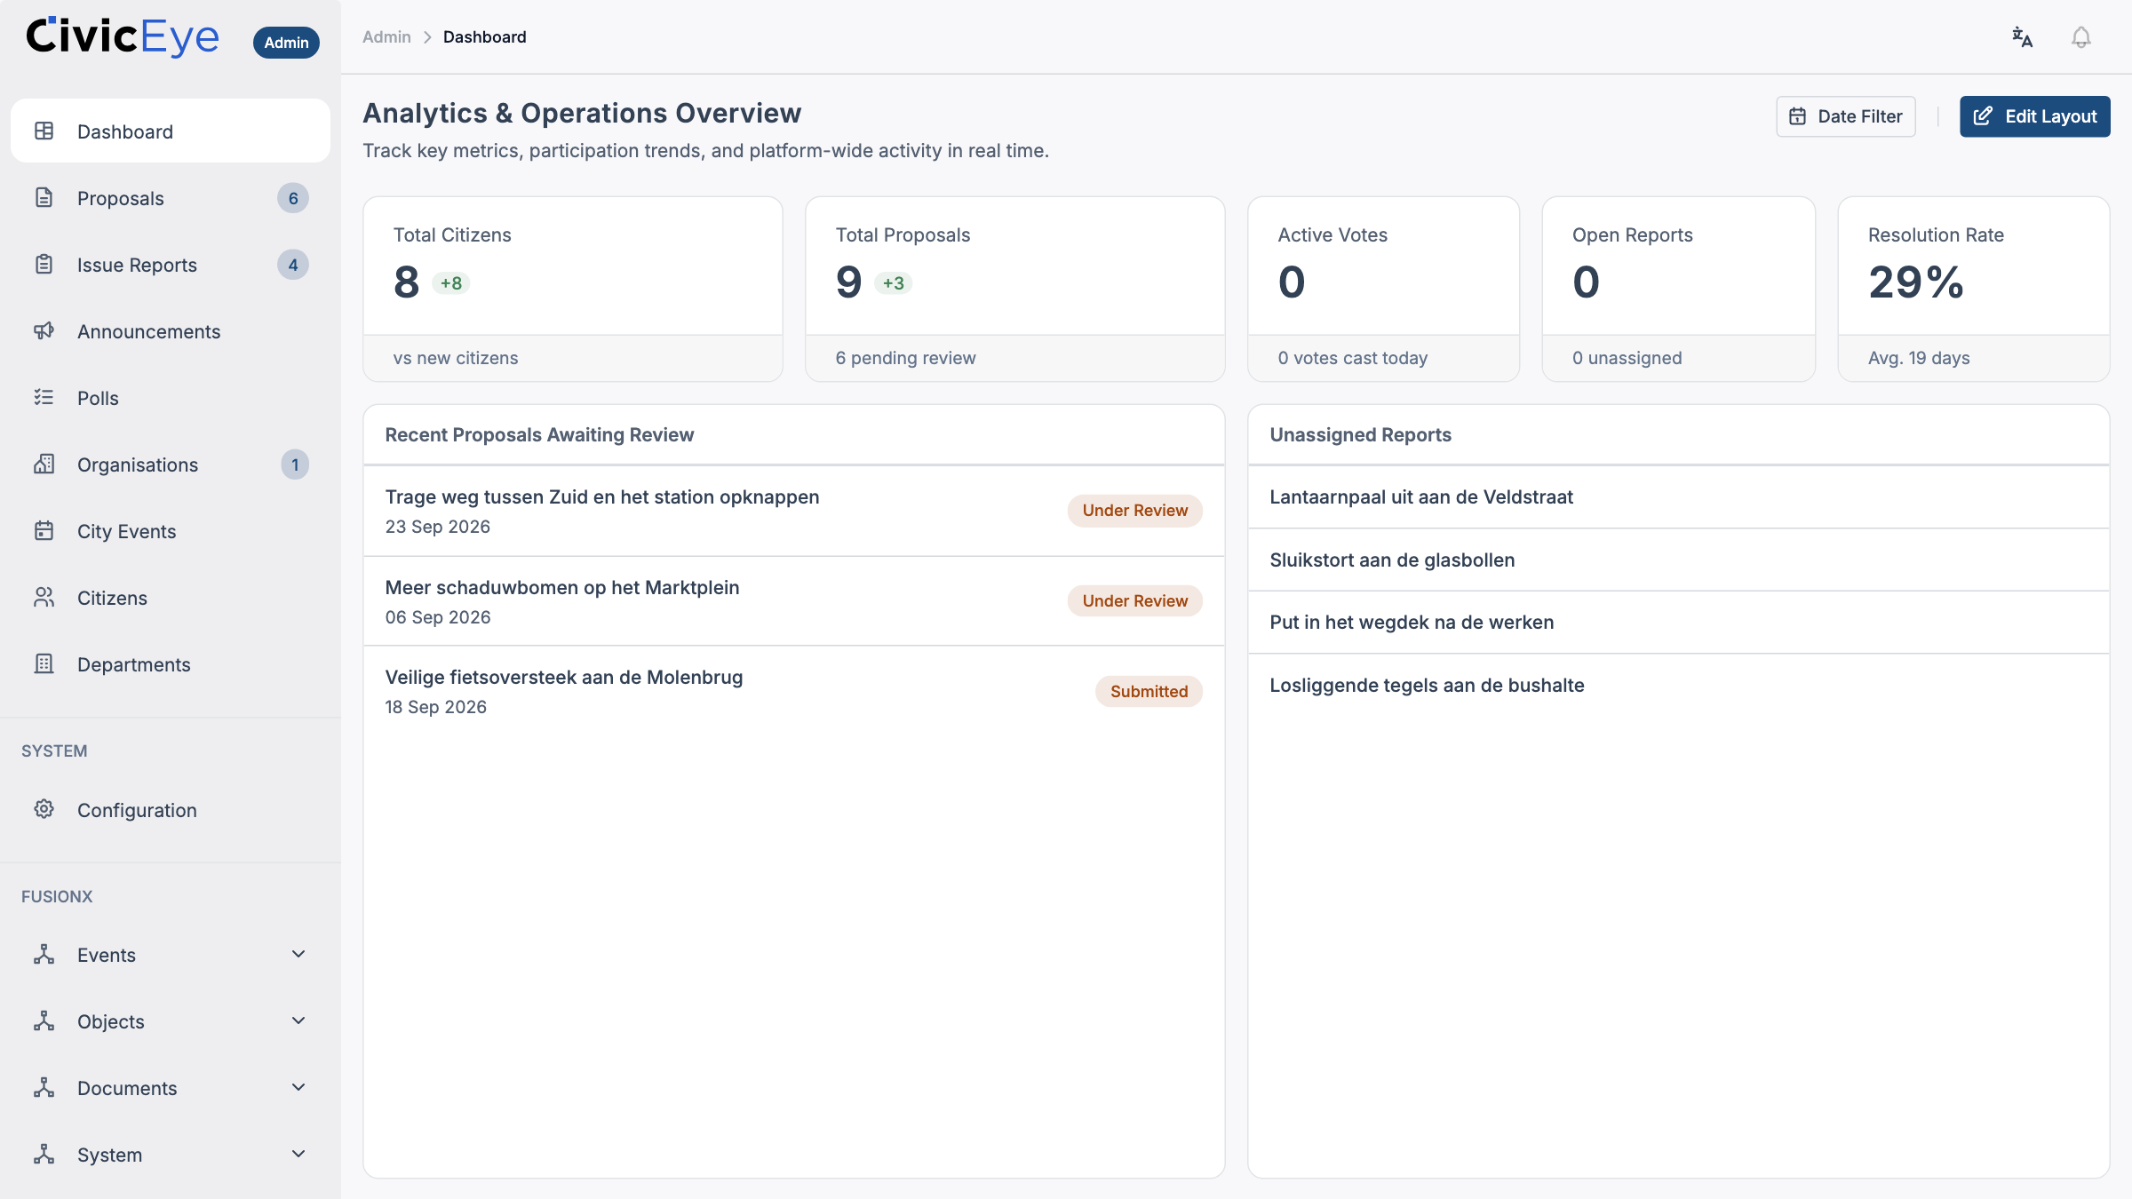
Task: Click the Citizens people icon
Action: 44,598
